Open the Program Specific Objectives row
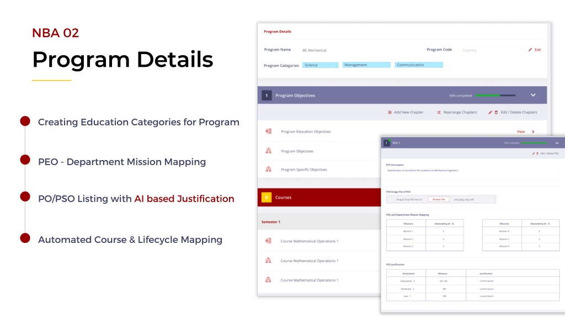The width and height of the screenshot is (565, 318). (320, 169)
